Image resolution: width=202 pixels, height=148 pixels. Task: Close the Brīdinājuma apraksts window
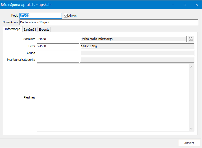click(x=196, y=5)
